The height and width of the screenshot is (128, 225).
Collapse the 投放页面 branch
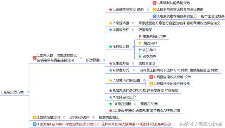point(104,60)
